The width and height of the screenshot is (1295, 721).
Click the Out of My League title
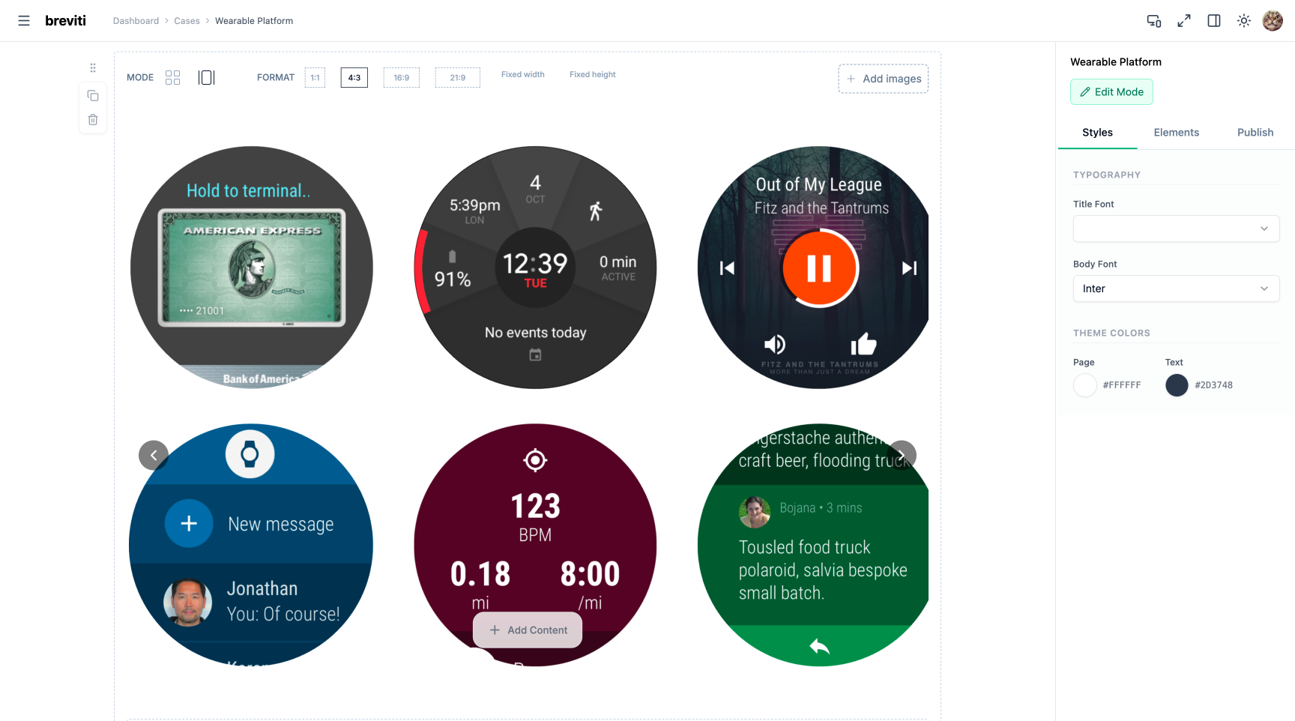click(818, 184)
